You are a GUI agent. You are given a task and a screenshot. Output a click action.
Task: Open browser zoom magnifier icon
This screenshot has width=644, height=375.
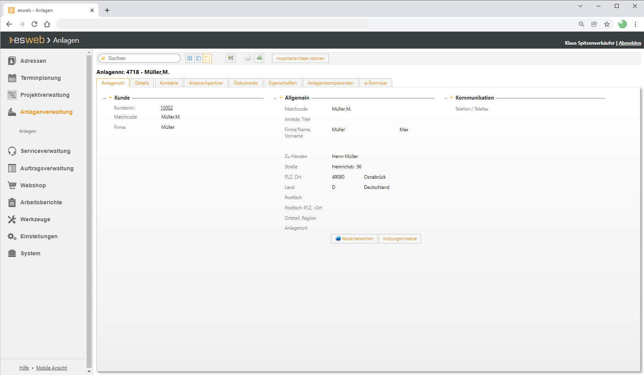(x=582, y=24)
